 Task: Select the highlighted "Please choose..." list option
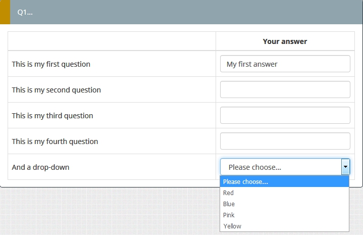[x=284, y=182]
